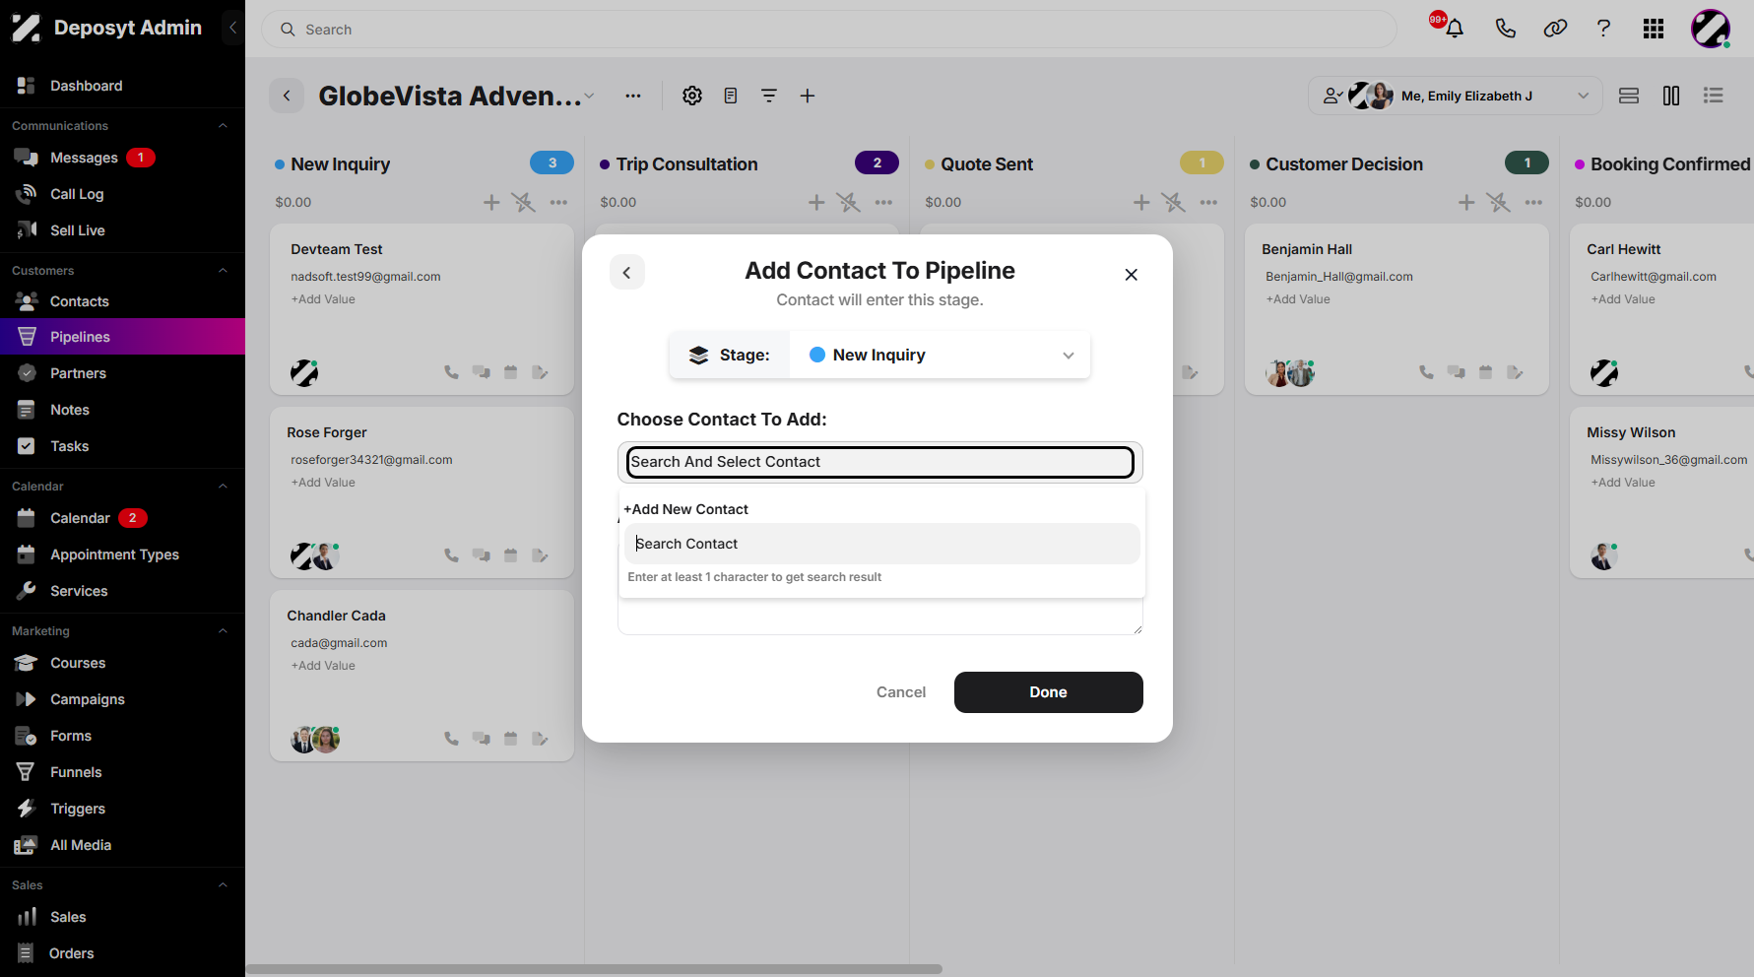Open the user filter Me, Emily Elizabeth J

tap(1455, 96)
